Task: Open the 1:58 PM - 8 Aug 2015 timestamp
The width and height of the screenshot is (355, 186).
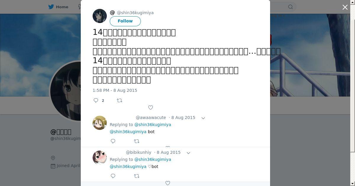Action: tap(115, 90)
